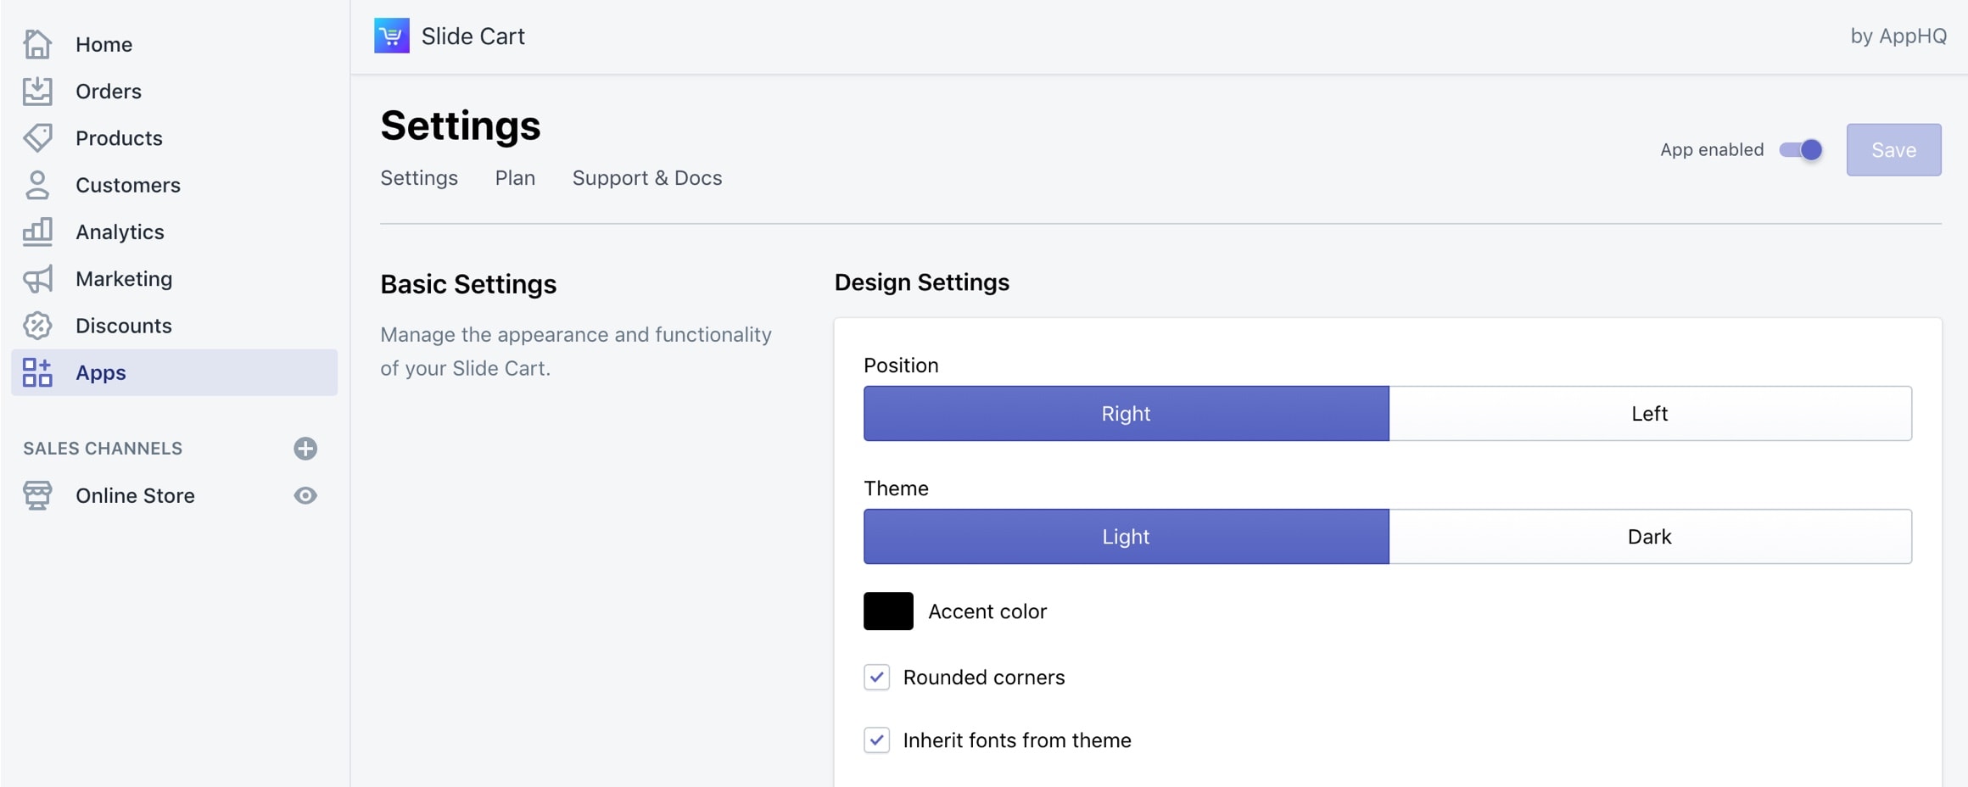Click the Analytics bar chart icon
1968x787 pixels.
click(37, 232)
